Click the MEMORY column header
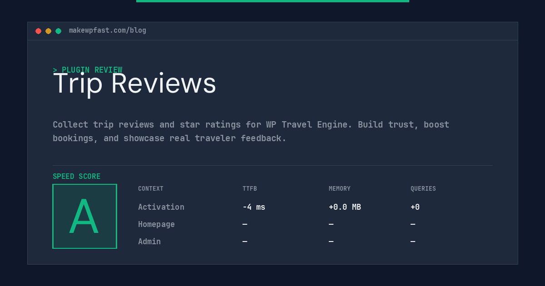Viewport: 545px width, 286px height. (x=340, y=189)
